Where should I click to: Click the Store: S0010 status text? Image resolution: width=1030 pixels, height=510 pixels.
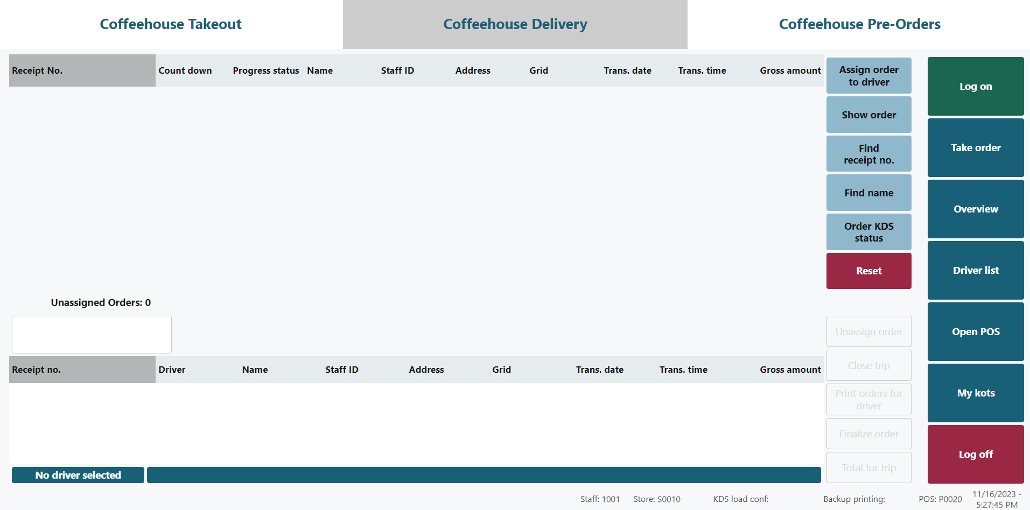click(657, 499)
